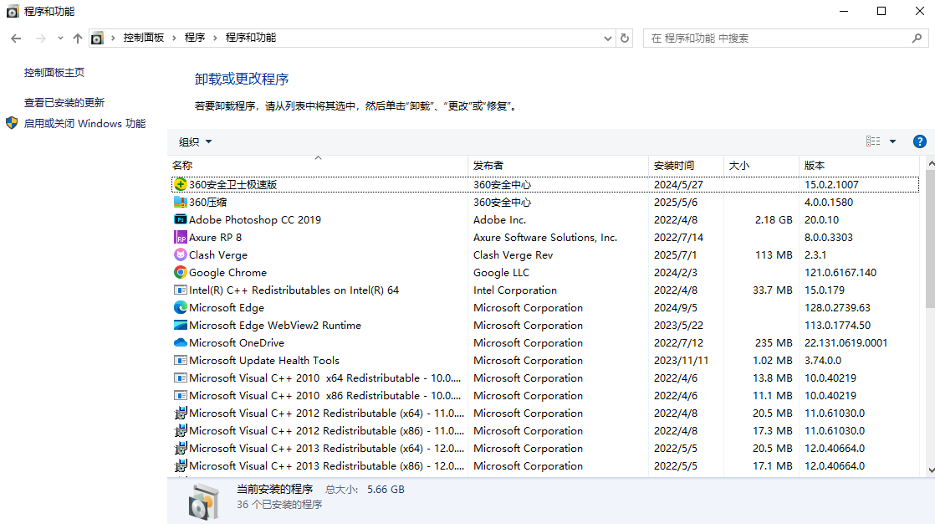This screenshot has width=935, height=524.
Task: Click the Visual C++ 2010 x64 icon
Action: point(180,378)
